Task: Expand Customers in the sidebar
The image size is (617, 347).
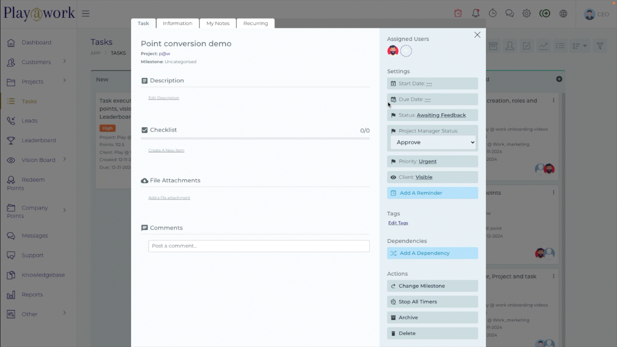Action: pyautogui.click(x=64, y=61)
